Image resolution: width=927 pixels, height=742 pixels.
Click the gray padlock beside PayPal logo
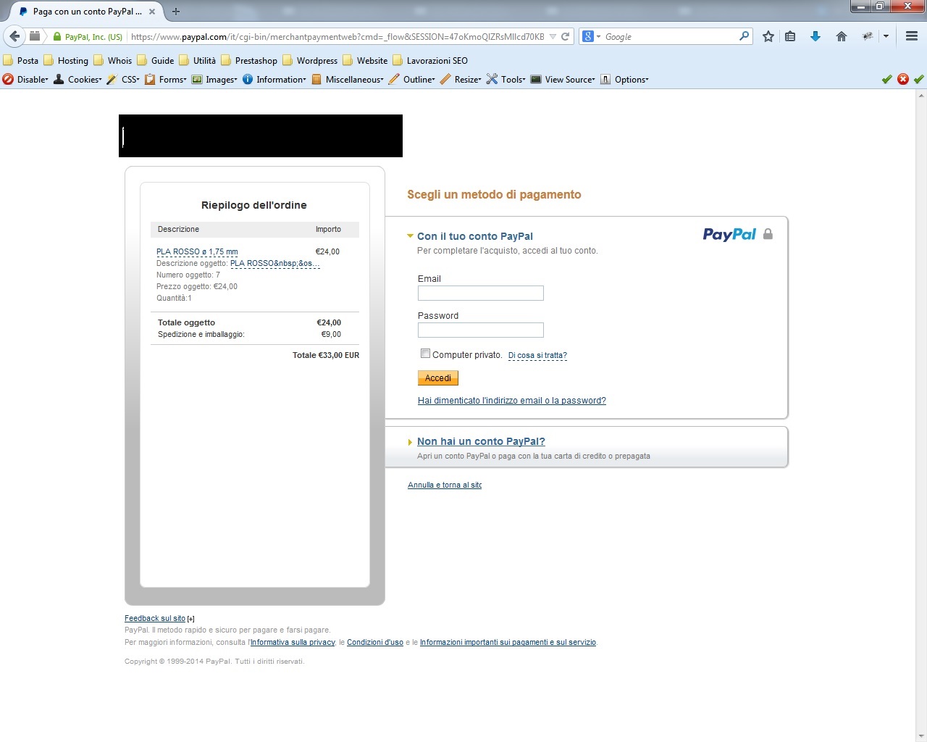tap(768, 234)
